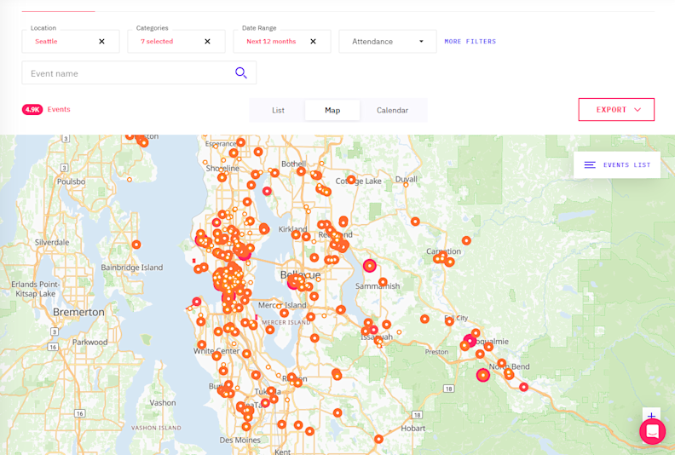Viewport: 675px width, 455px height.
Task: Open the Events List panel
Action: 626,165
